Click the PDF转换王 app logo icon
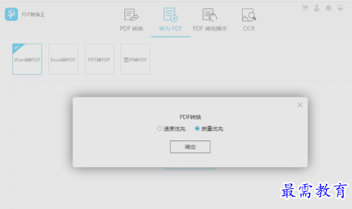The height and width of the screenshot is (209, 352). pyautogui.click(x=11, y=14)
